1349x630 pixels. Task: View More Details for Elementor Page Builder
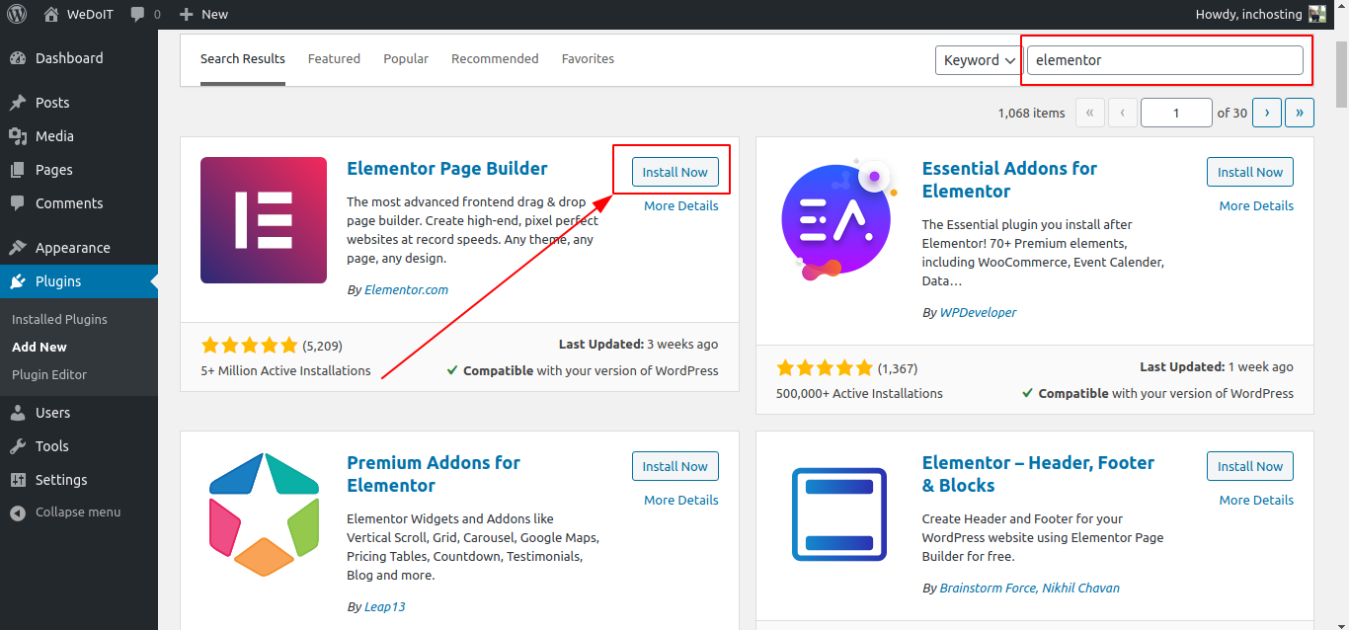tap(681, 205)
